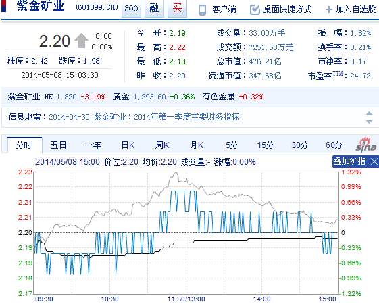Open the 月K monthly candlestick tab
The width and height of the screenshot is (379, 304).
[197, 145]
